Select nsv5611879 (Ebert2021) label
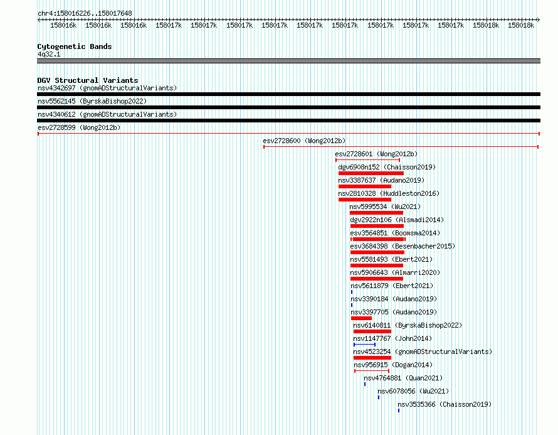558x435 pixels. pos(392,286)
